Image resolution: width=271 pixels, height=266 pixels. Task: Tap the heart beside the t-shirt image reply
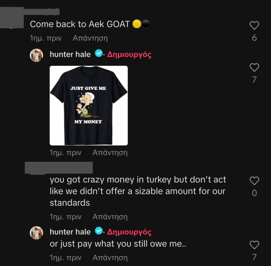pos(254,67)
